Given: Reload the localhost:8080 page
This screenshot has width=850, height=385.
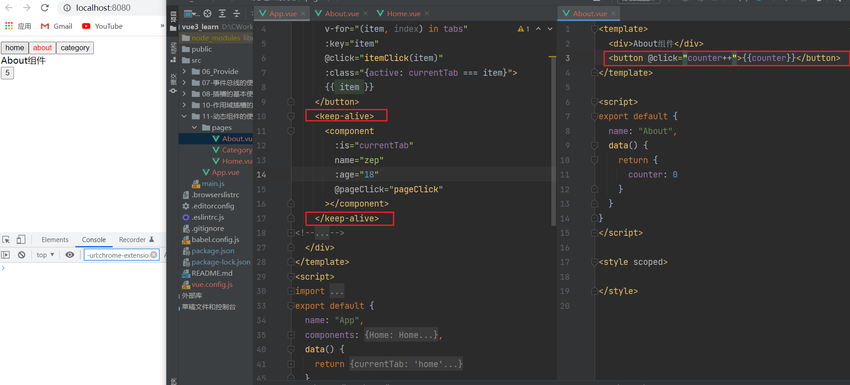Looking at the screenshot, I should pyautogui.click(x=44, y=8).
